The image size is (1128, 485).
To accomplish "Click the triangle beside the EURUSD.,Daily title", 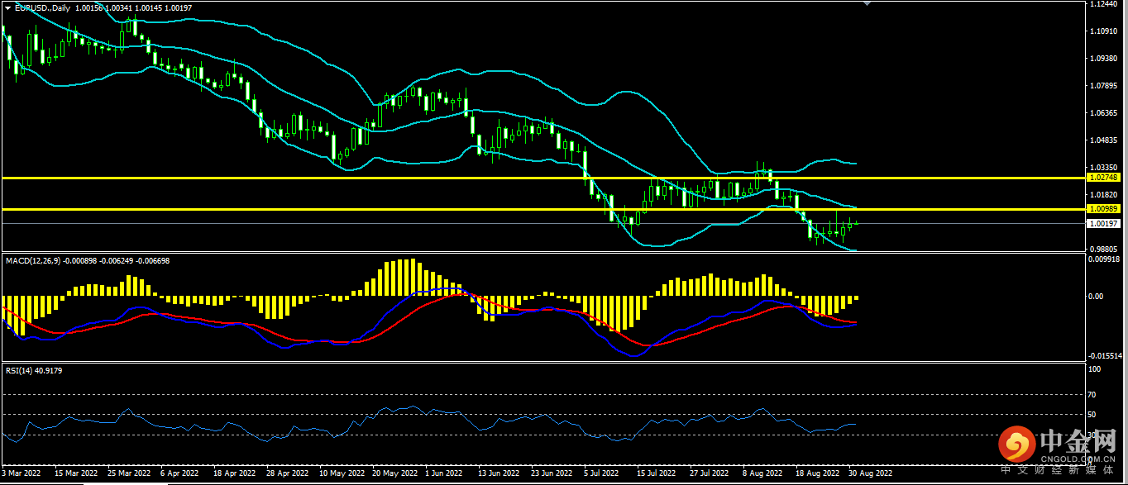I will pyautogui.click(x=8, y=7).
